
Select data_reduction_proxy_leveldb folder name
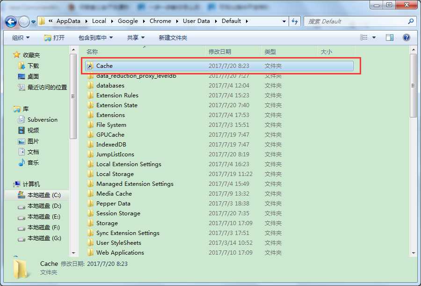136,76
